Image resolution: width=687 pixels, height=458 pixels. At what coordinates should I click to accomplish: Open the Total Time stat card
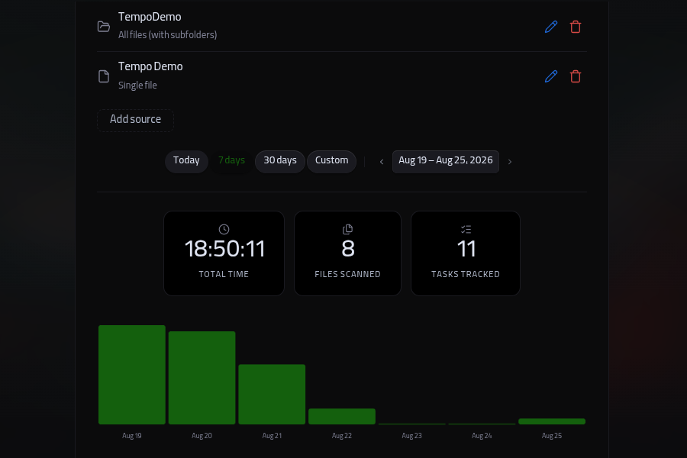coord(224,253)
